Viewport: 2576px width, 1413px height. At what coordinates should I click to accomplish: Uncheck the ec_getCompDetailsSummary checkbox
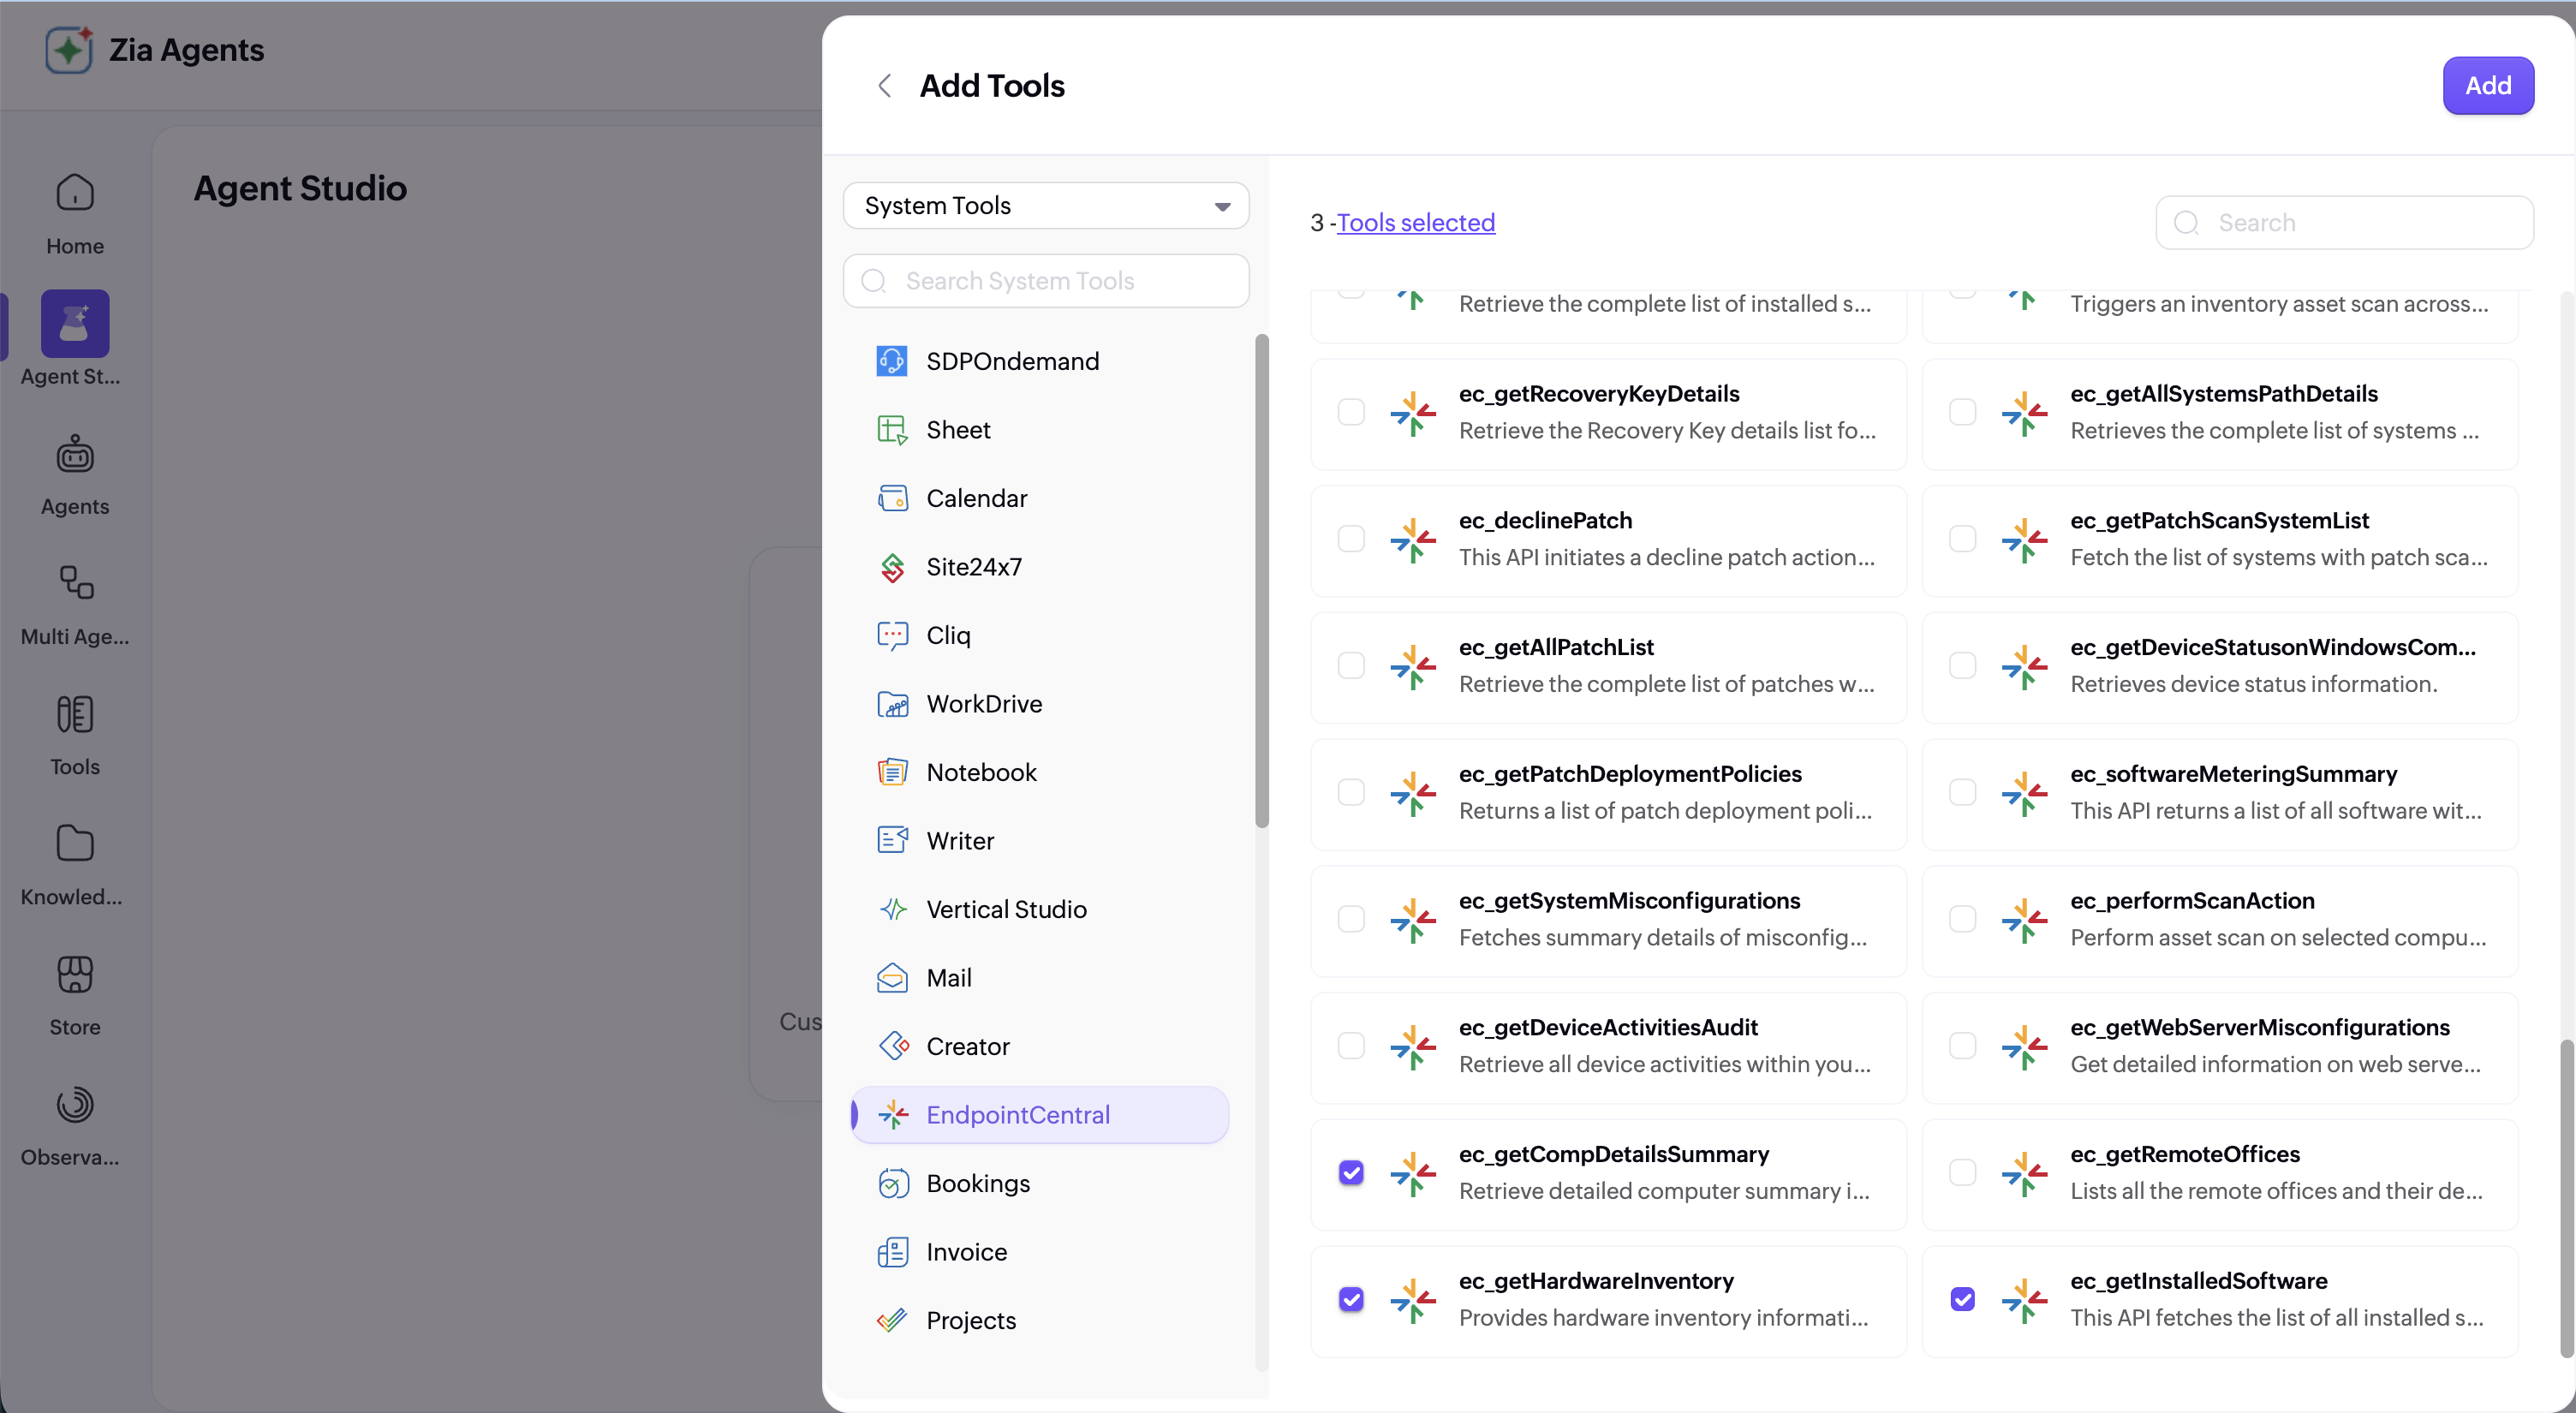coord(1351,1172)
